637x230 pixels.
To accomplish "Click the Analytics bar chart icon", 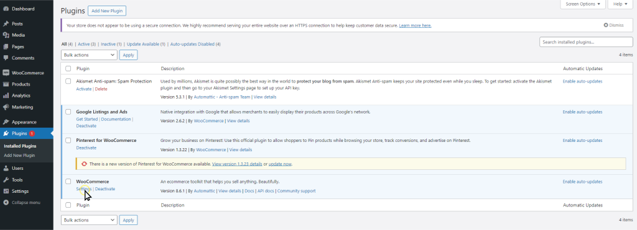I will pos(6,95).
